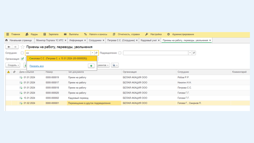Click the Показать все link
Viewport: 254px width, 143px height.
[37, 66]
